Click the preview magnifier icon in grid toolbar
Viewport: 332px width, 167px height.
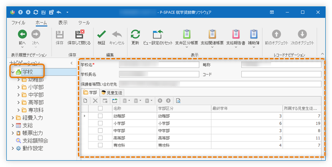pos(178,101)
